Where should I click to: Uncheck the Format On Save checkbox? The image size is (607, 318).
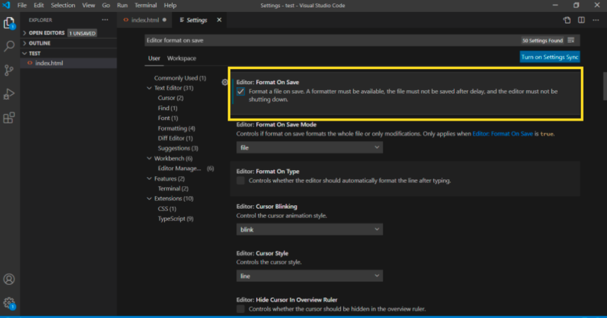coord(240,92)
